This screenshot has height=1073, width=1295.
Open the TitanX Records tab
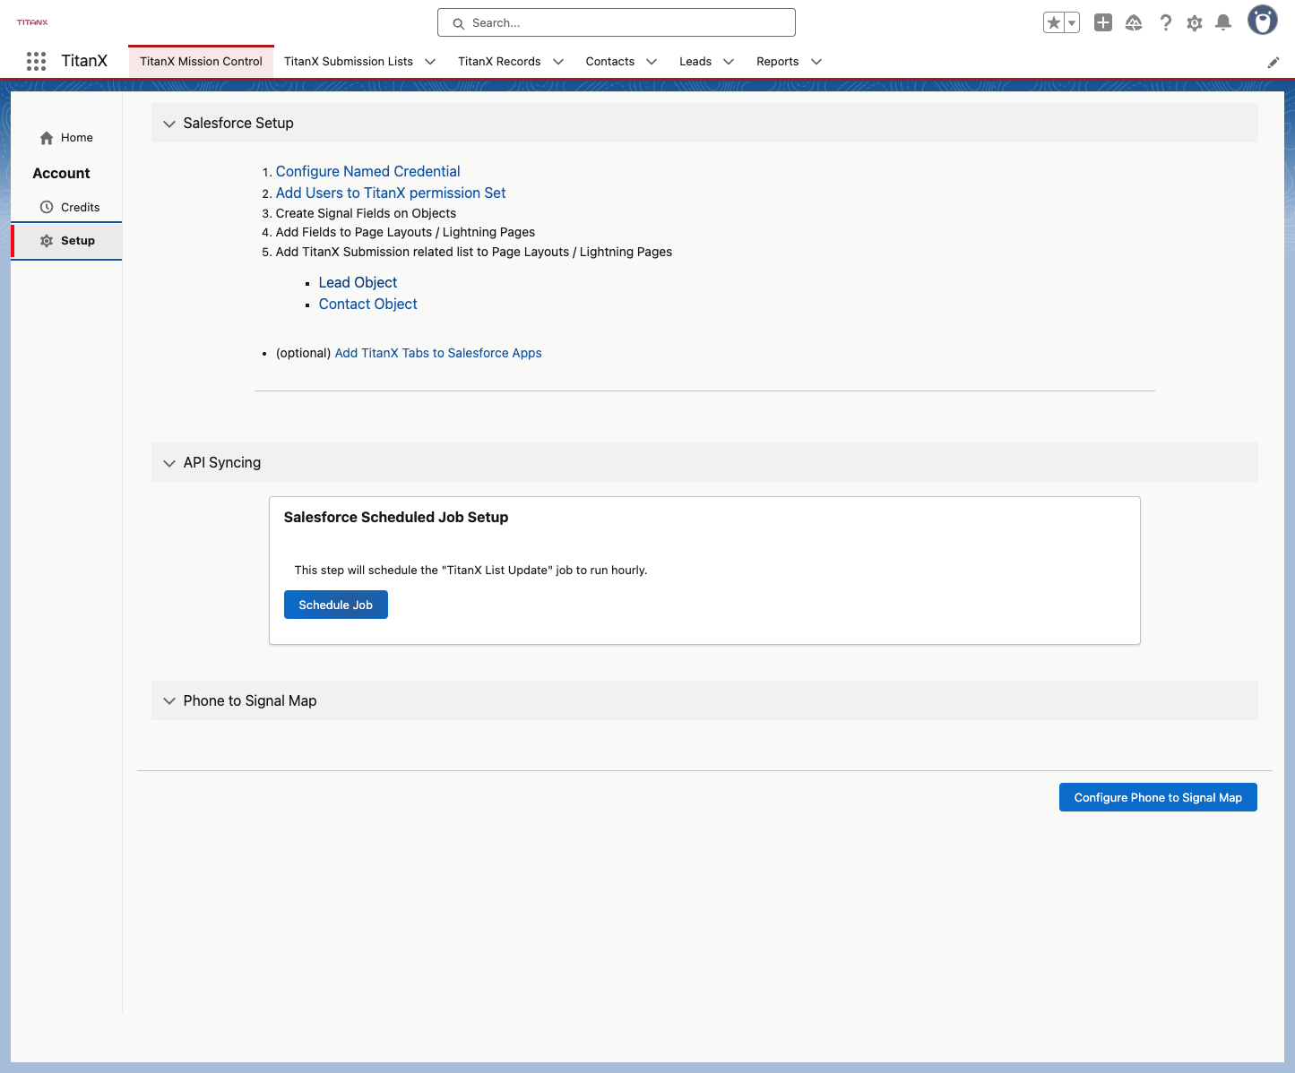coord(499,62)
